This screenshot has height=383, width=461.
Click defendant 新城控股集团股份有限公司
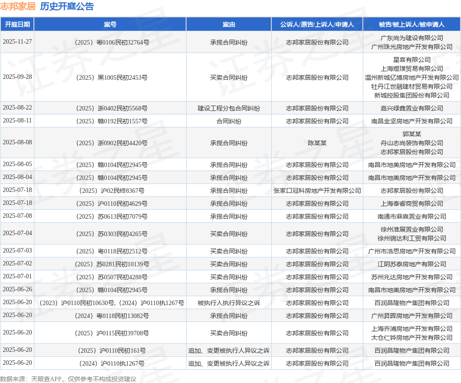tap(411, 95)
